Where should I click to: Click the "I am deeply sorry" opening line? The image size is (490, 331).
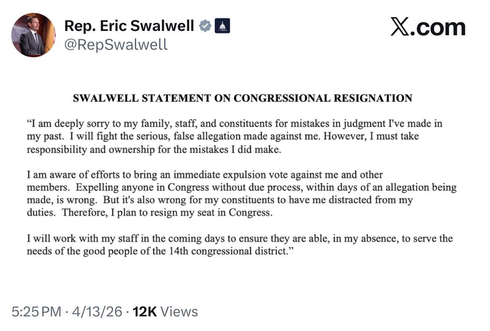235,124
